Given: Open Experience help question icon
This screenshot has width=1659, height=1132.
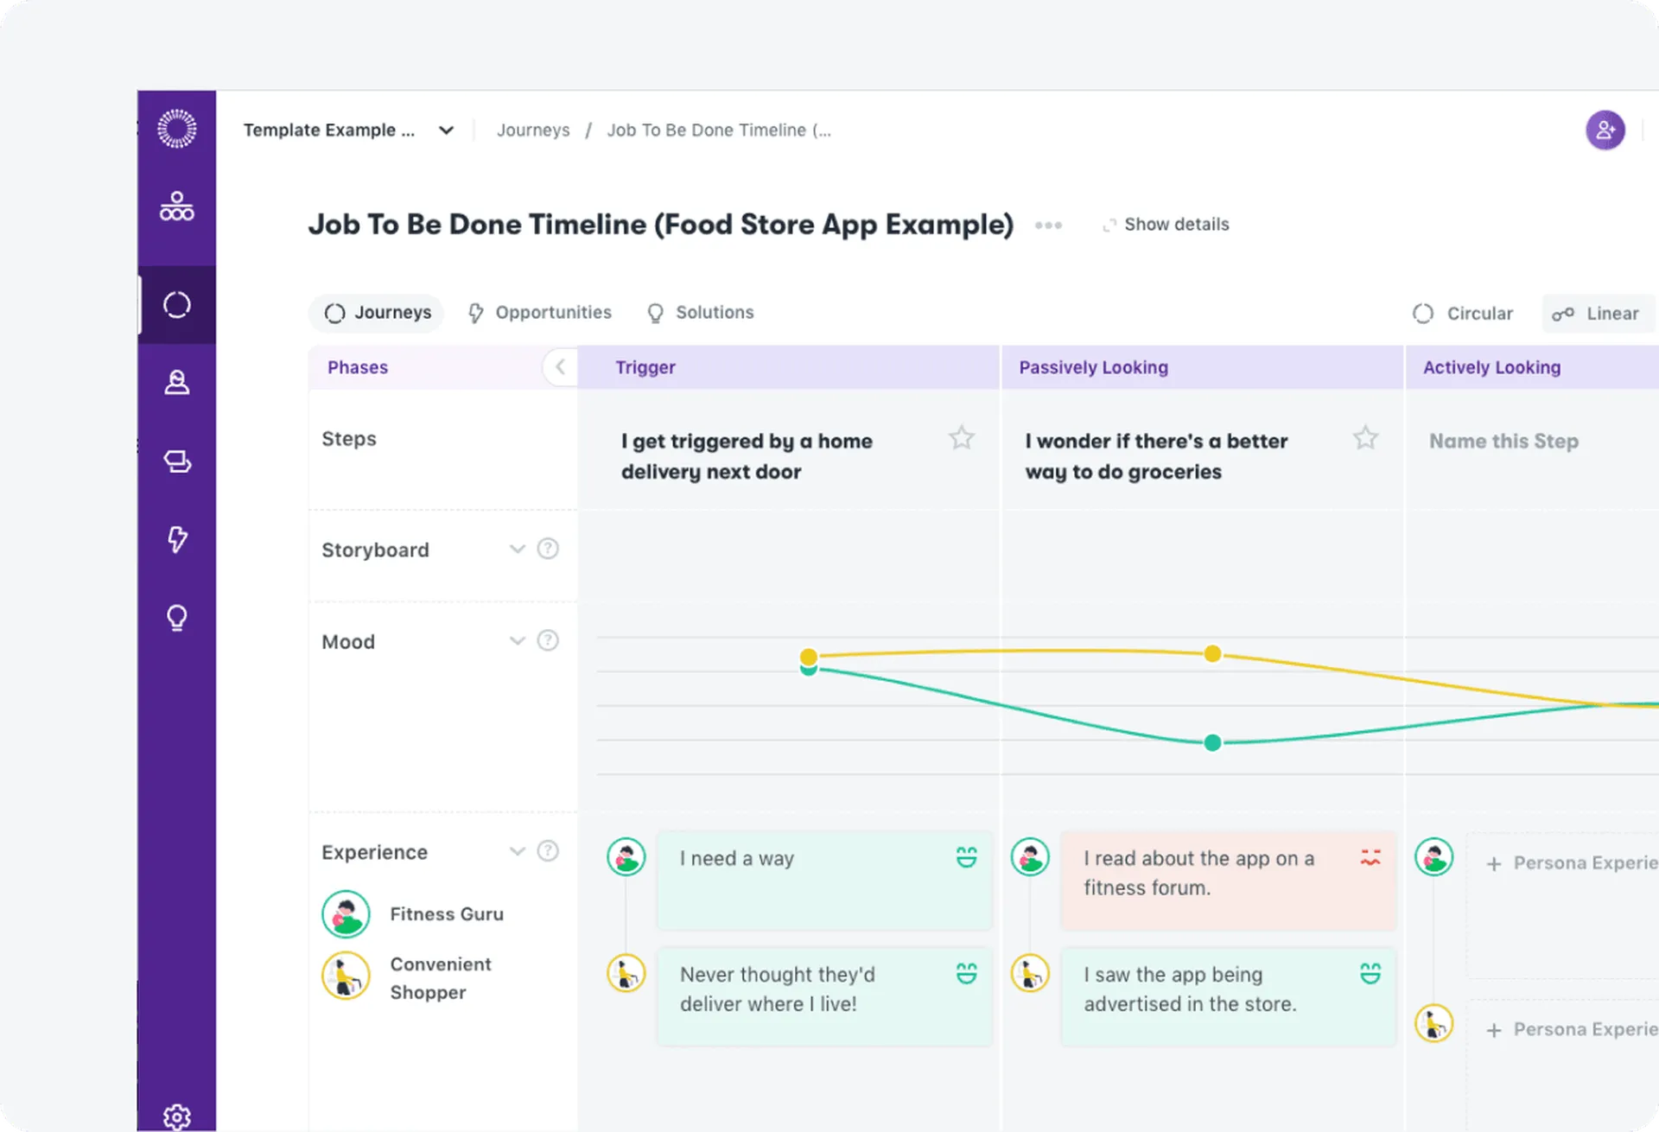Looking at the screenshot, I should coord(548,851).
